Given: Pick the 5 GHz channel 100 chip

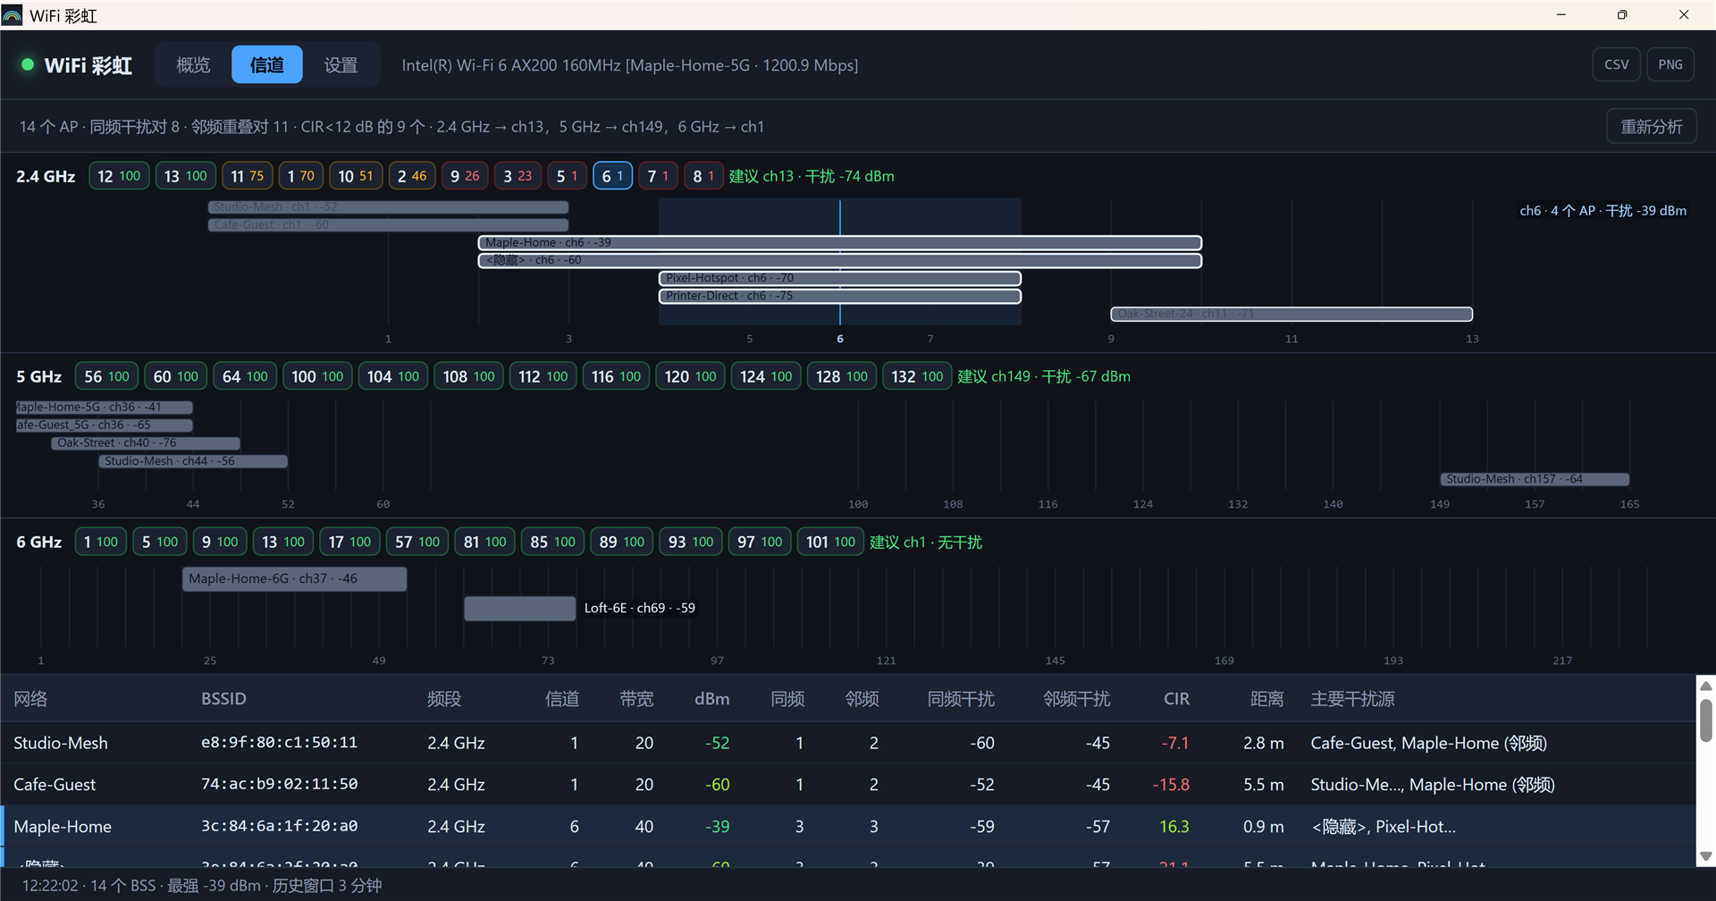Looking at the screenshot, I should (x=317, y=376).
